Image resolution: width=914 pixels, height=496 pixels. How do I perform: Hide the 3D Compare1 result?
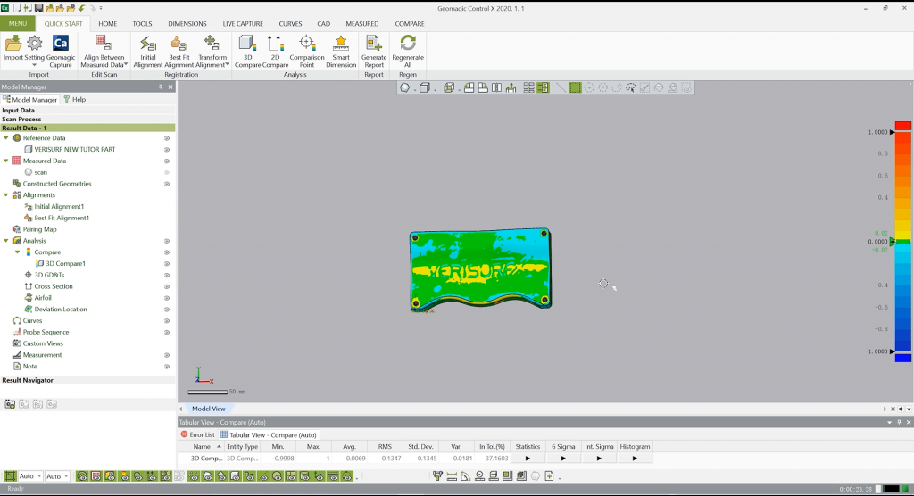[x=167, y=263]
